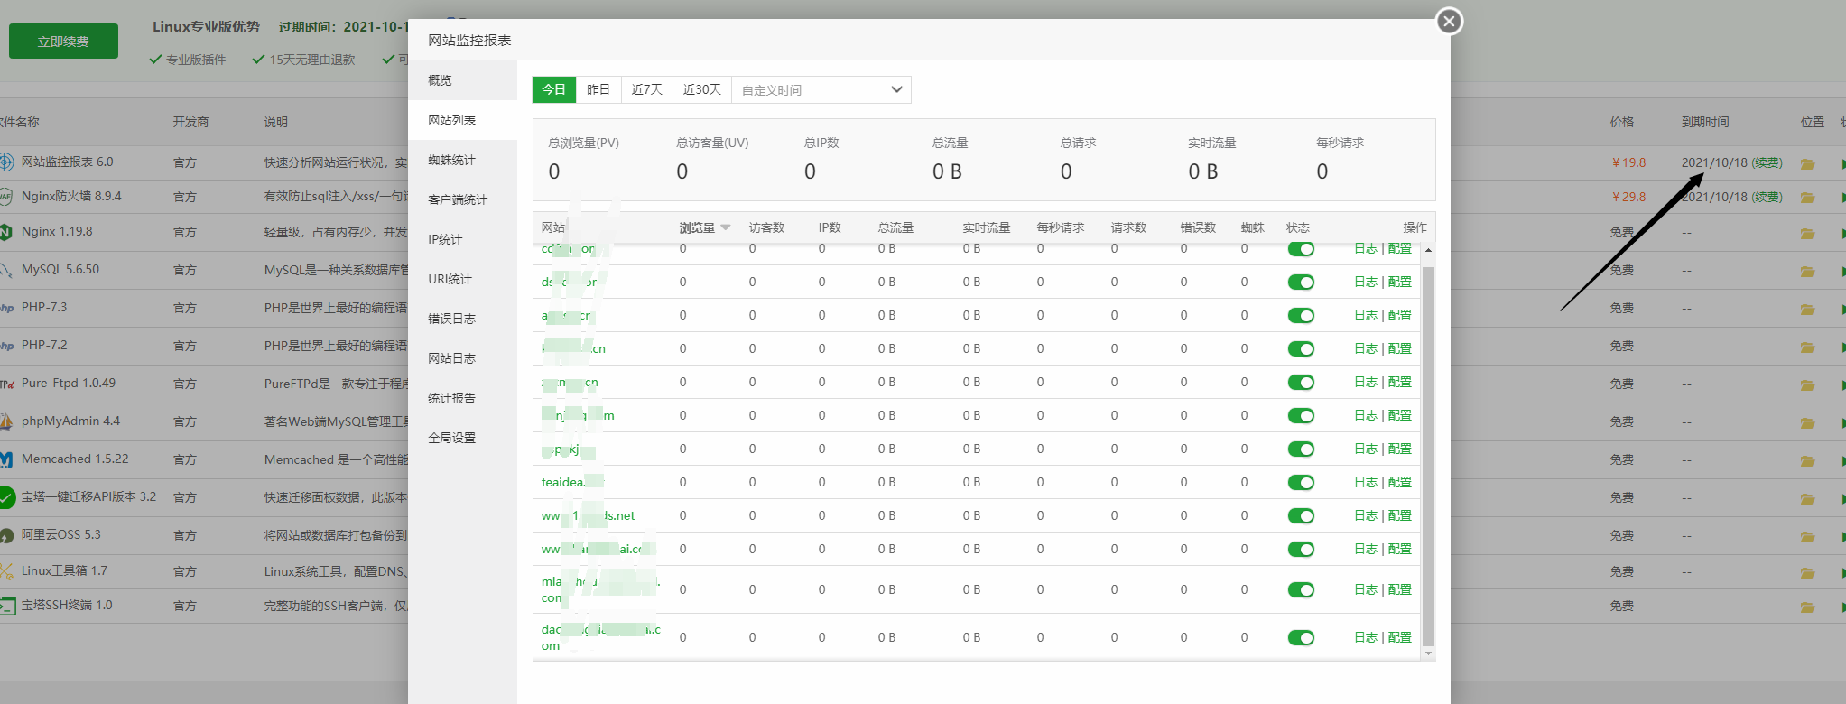This screenshot has width=1846, height=704.
Task: Open 客户端统计 in the sidebar
Action: point(462,199)
